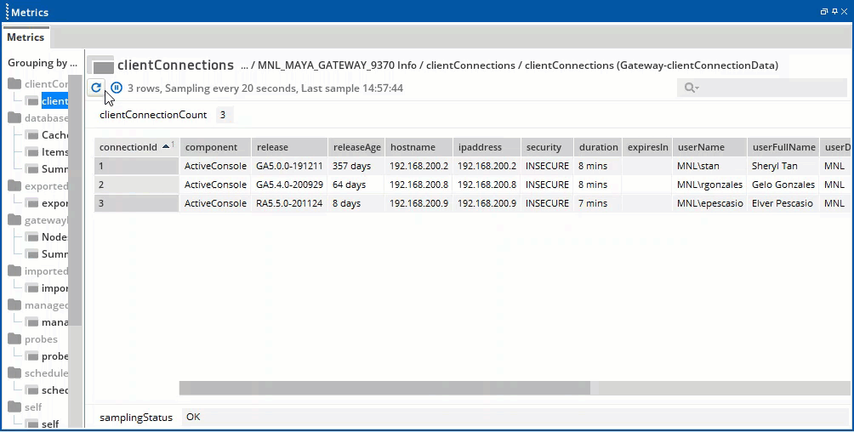The image size is (854, 432).
Task: Open the database folder in tree
Action: click(x=38, y=117)
